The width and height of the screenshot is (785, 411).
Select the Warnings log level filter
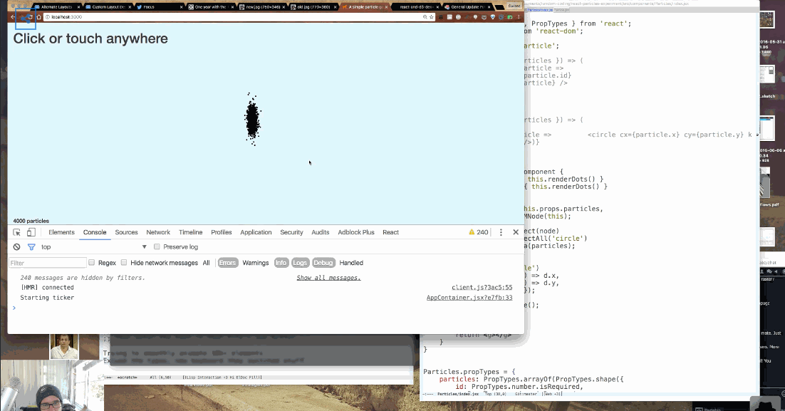tap(256, 263)
